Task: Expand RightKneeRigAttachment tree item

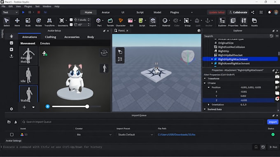Action: [x=212, y=63]
